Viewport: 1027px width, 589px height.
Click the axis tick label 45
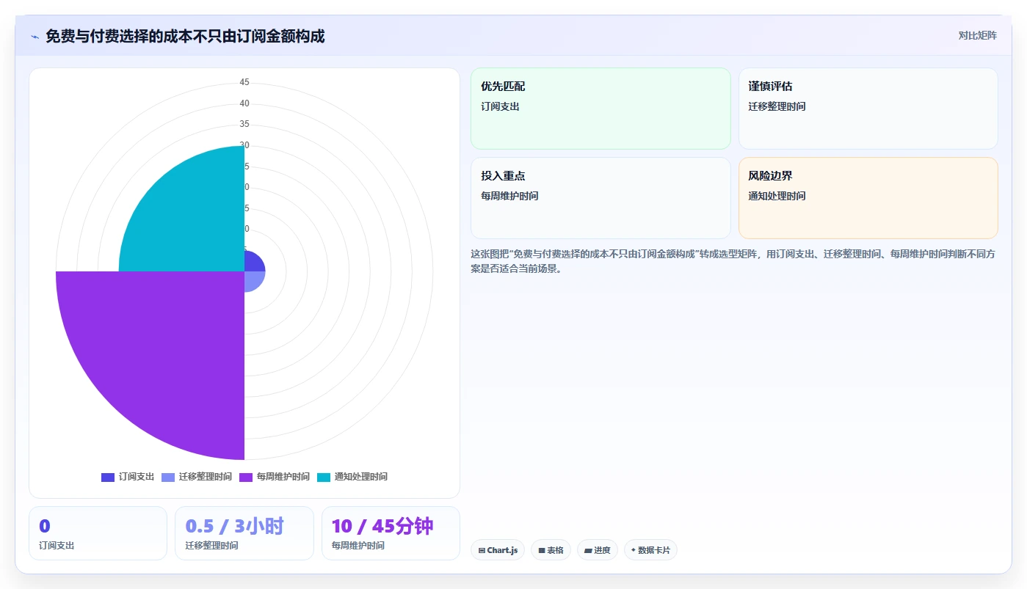click(x=244, y=82)
